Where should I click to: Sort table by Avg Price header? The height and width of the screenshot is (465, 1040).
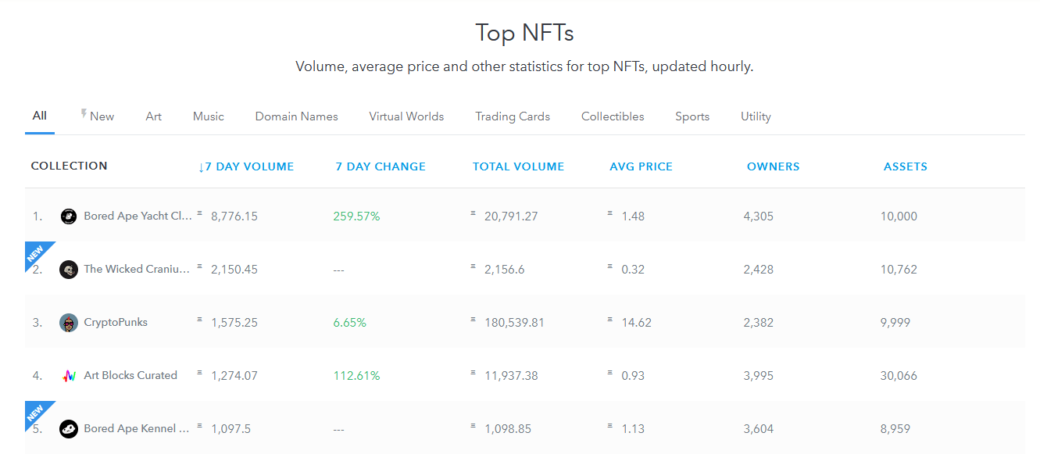(641, 166)
